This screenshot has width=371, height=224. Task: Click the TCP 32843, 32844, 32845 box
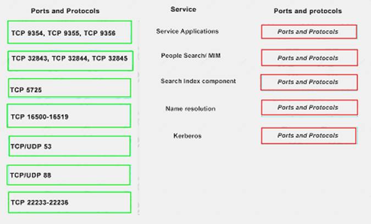pyautogui.click(x=70, y=60)
